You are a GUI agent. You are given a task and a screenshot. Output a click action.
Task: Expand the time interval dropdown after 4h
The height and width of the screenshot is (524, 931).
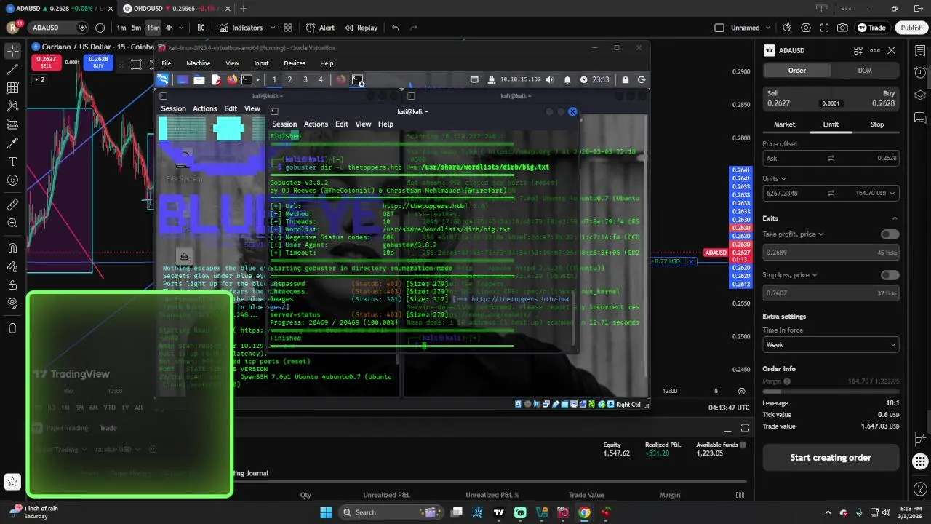point(183,28)
